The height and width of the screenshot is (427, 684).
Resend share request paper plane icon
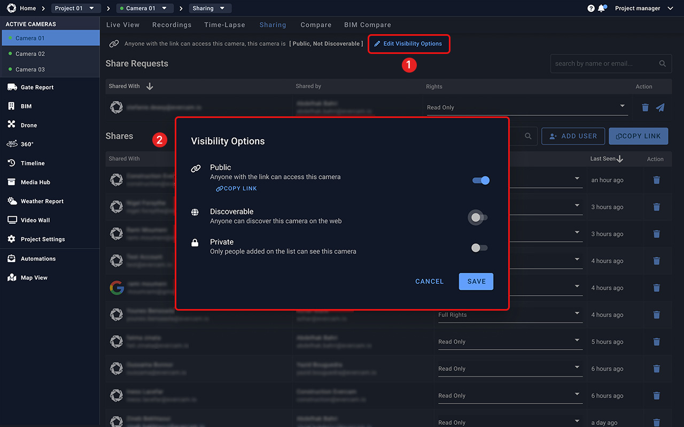[660, 107]
